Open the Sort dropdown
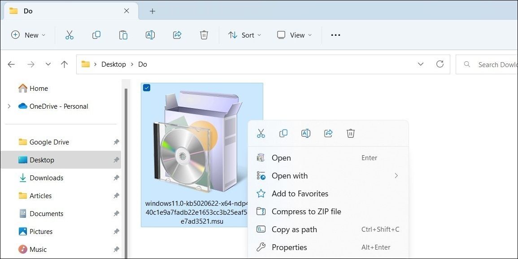The width and height of the screenshot is (518, 259). [x=244, y=35]
